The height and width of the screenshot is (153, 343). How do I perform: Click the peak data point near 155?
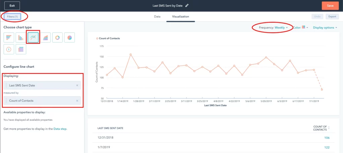pyautogui.click(x=131, y=54)
